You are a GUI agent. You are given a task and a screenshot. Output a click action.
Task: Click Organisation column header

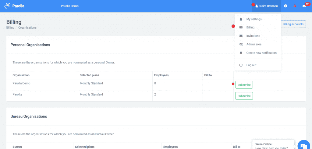tap(21, 75)
